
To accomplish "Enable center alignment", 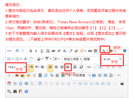I will (x=56, y=67).
